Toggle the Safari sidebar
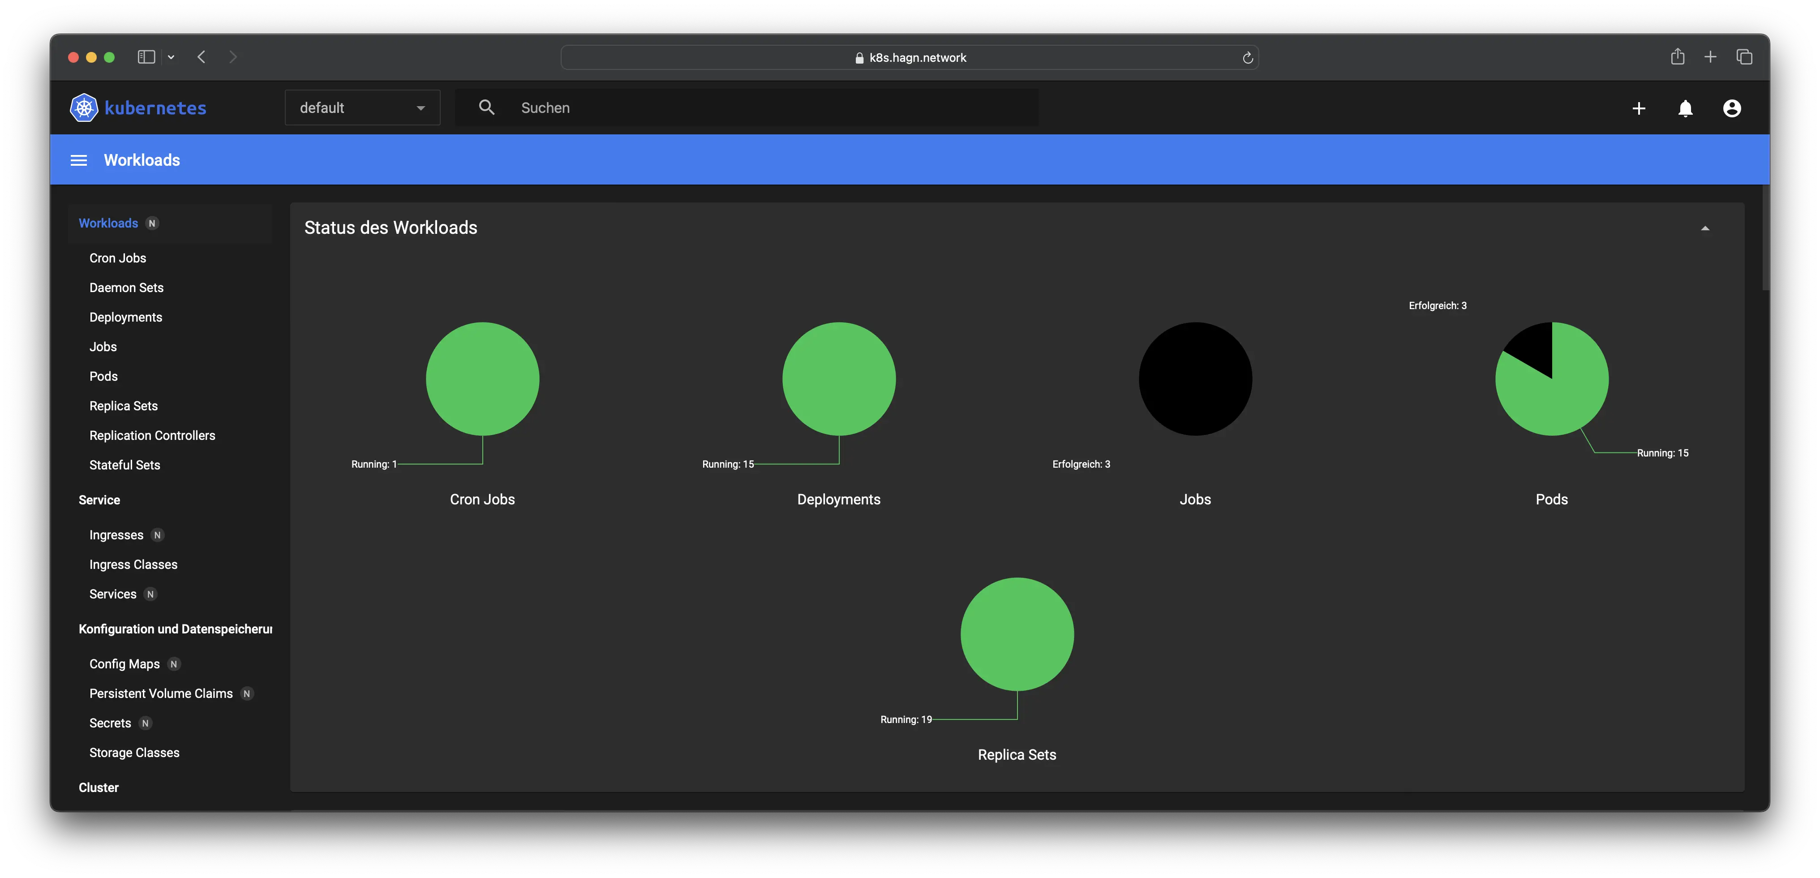 coord(146,57)
